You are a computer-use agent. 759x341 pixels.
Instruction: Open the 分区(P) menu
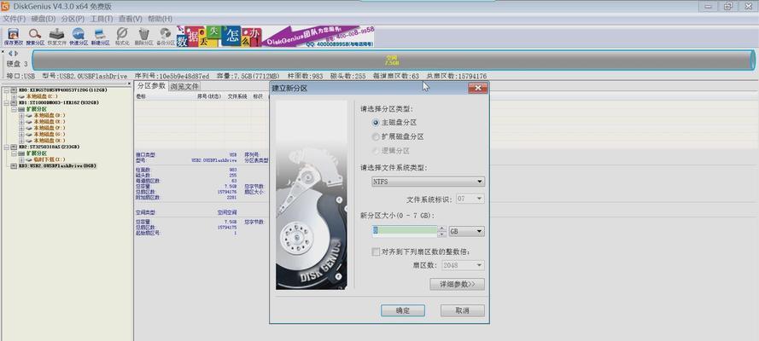tap(73, 19)
